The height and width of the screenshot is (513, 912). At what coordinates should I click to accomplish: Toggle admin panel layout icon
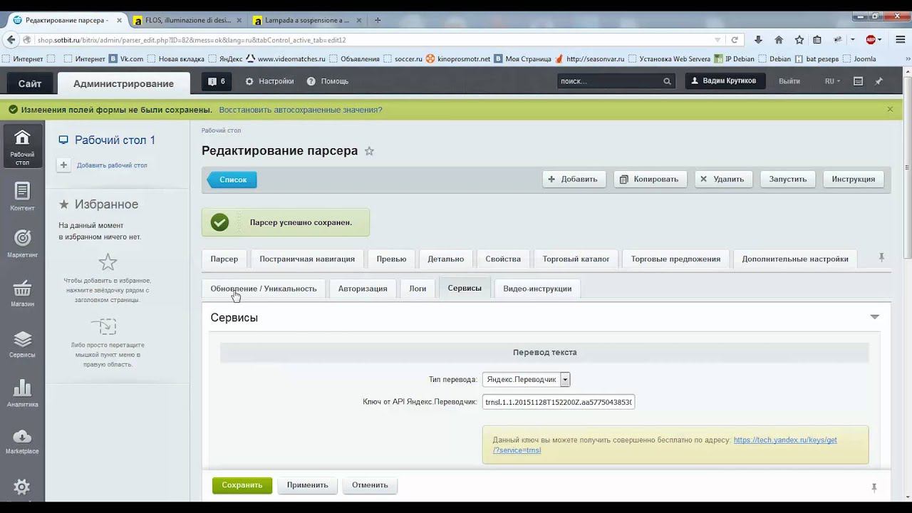coord(858,81)
